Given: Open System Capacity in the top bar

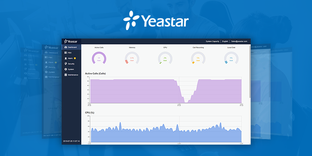Looking at the screenshot, I should click(x=212, y=41).
